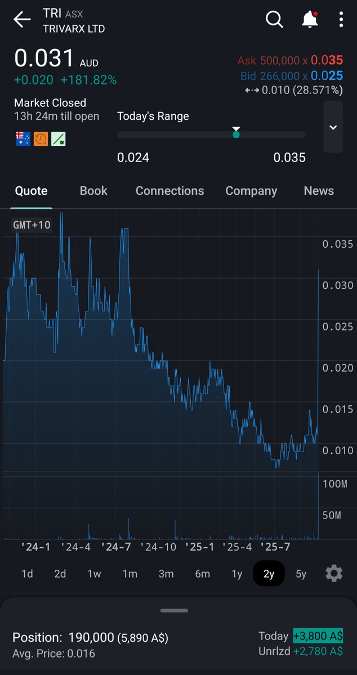Select the 1d chart range
Image resolution: width=357 pixels, height=675 pixels.
click(27, 574)
